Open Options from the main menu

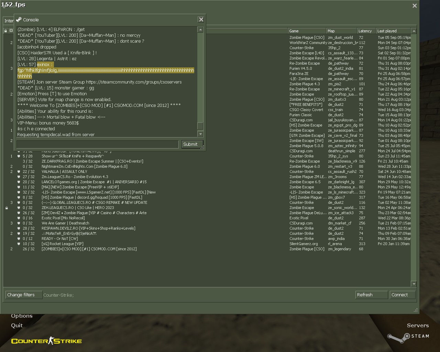tap(22, 316)
